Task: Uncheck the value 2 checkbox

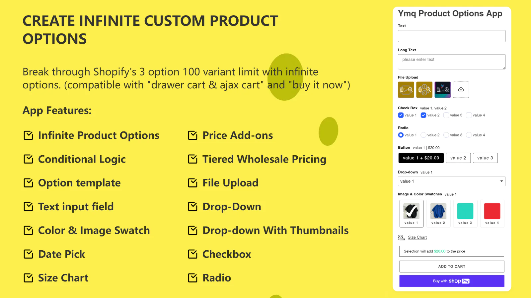Action: [x=423, y=115]
